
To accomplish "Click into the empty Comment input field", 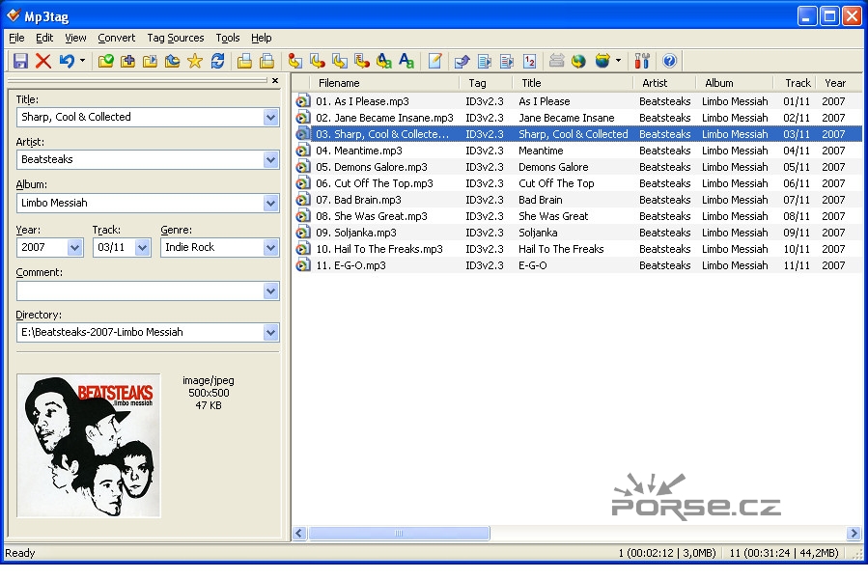I will pyautogui.click(x=140, y=291).
